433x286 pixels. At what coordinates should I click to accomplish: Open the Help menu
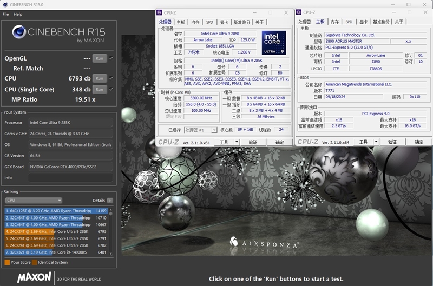[x=18, y=15]
